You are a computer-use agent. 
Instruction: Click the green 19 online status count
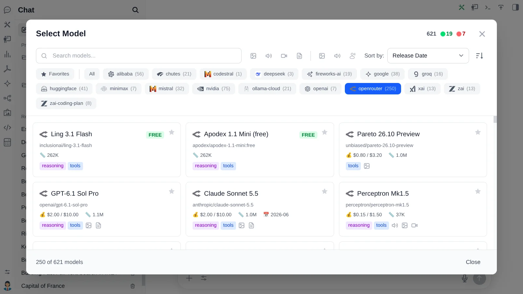click(447, 34)
